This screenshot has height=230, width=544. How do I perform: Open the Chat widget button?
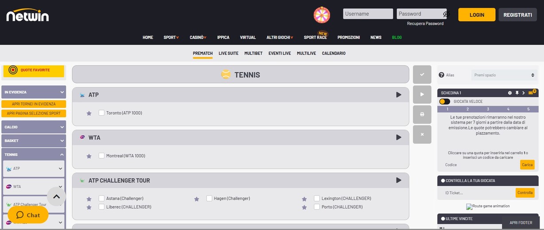pos(28,215)
